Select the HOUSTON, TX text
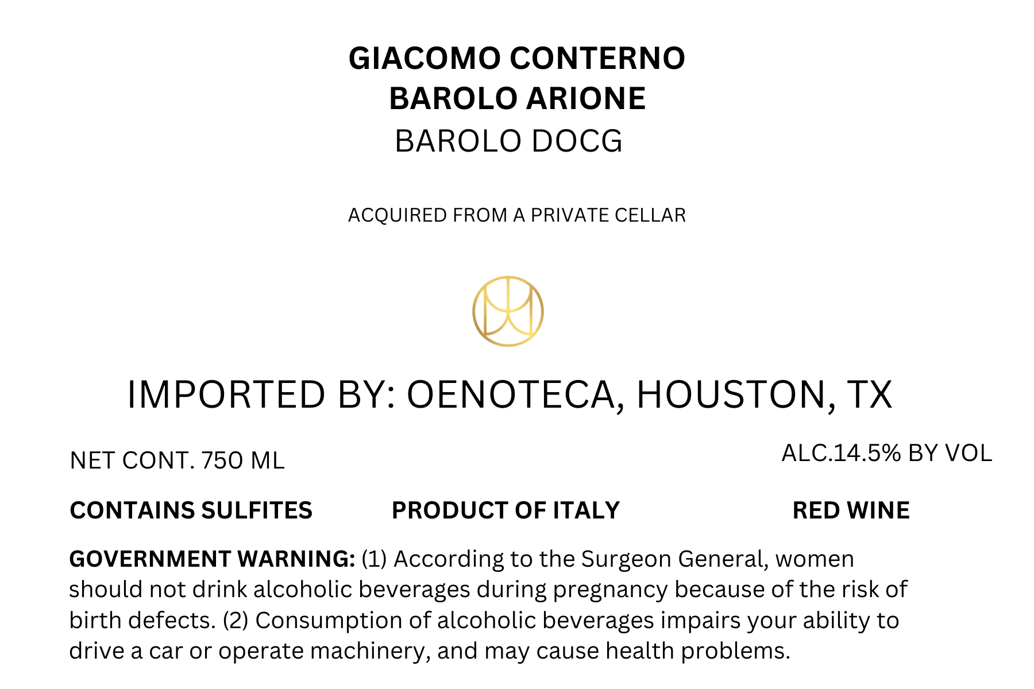Viewport: 1034px width, 689px height. point(764,394)
